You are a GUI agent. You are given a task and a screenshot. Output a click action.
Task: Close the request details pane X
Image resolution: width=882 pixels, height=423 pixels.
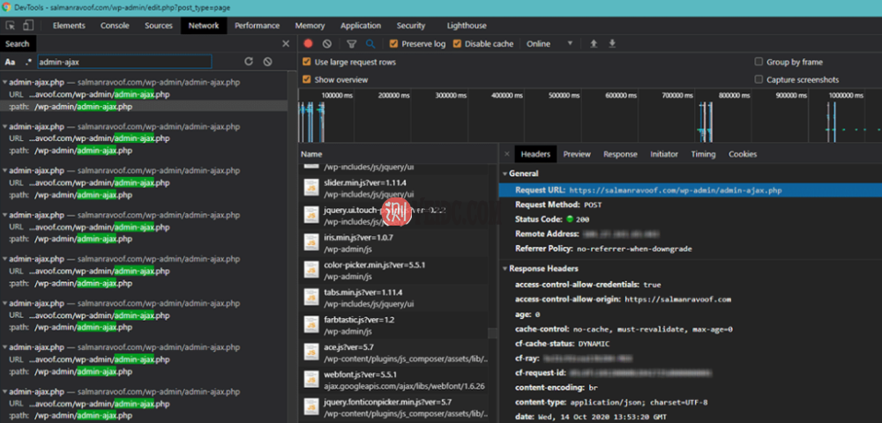(x=507, y=154)
